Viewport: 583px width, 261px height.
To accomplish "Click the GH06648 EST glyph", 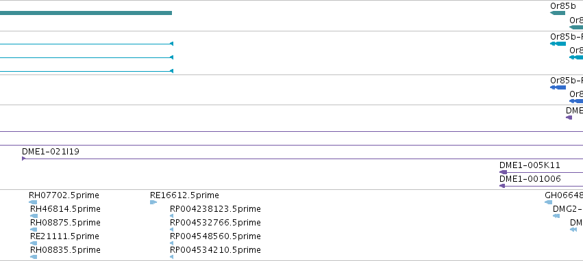I will [549, 202].
